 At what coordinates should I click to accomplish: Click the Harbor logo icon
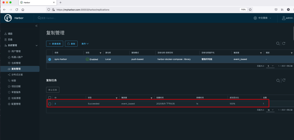[x=8, y=18]
